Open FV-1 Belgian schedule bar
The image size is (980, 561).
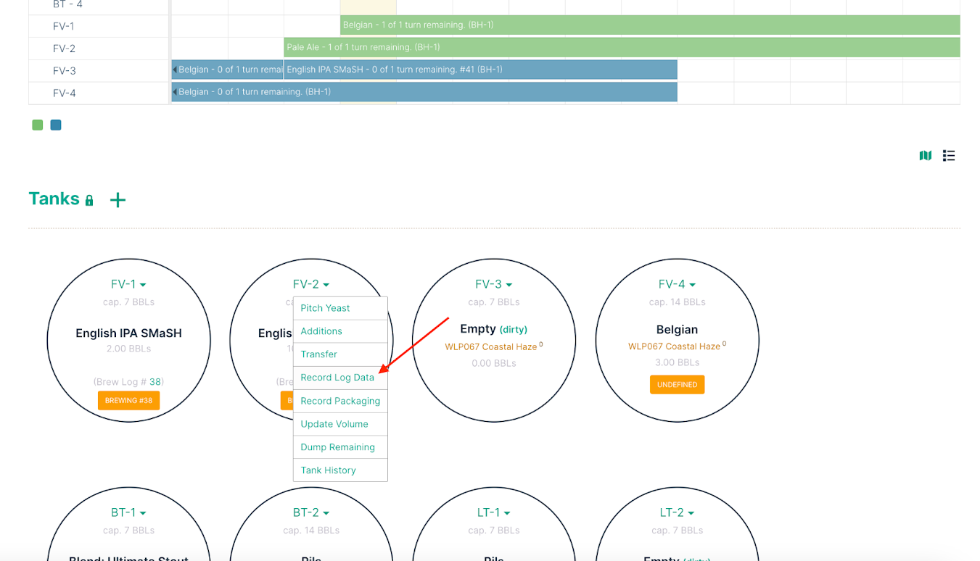(650, 25)
